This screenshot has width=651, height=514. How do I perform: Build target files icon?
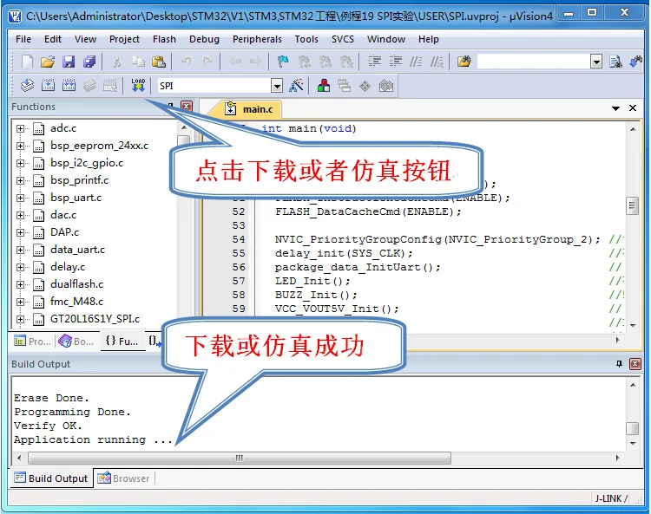pyautogui.click(x=48, y=86)
